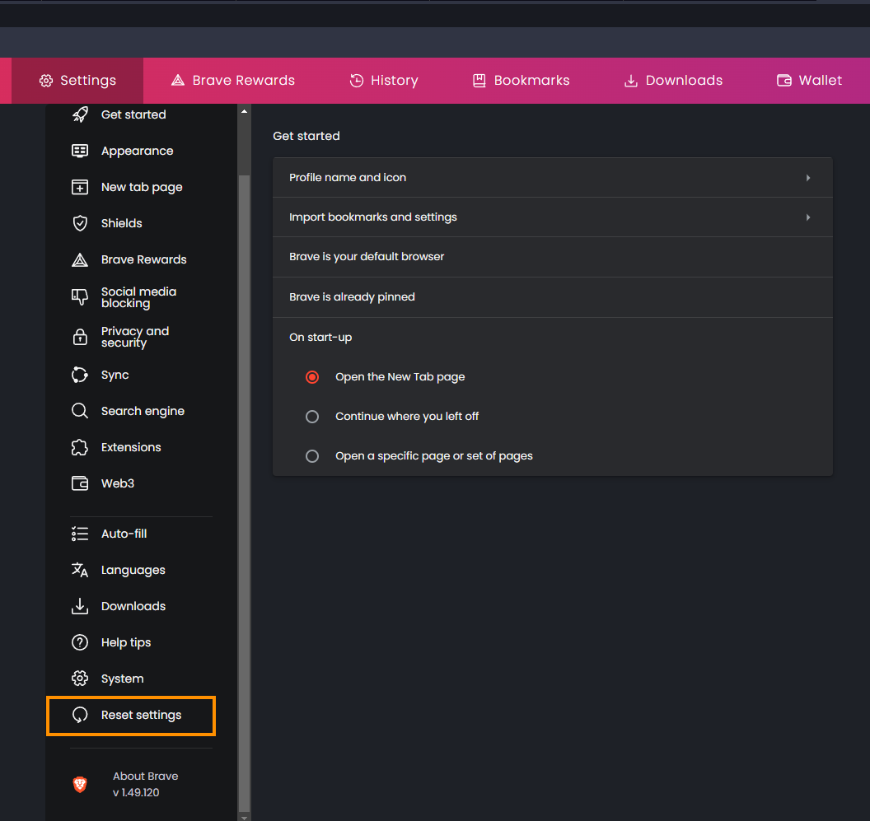Expand Profile name and icon arrow

tap(808, 178)
